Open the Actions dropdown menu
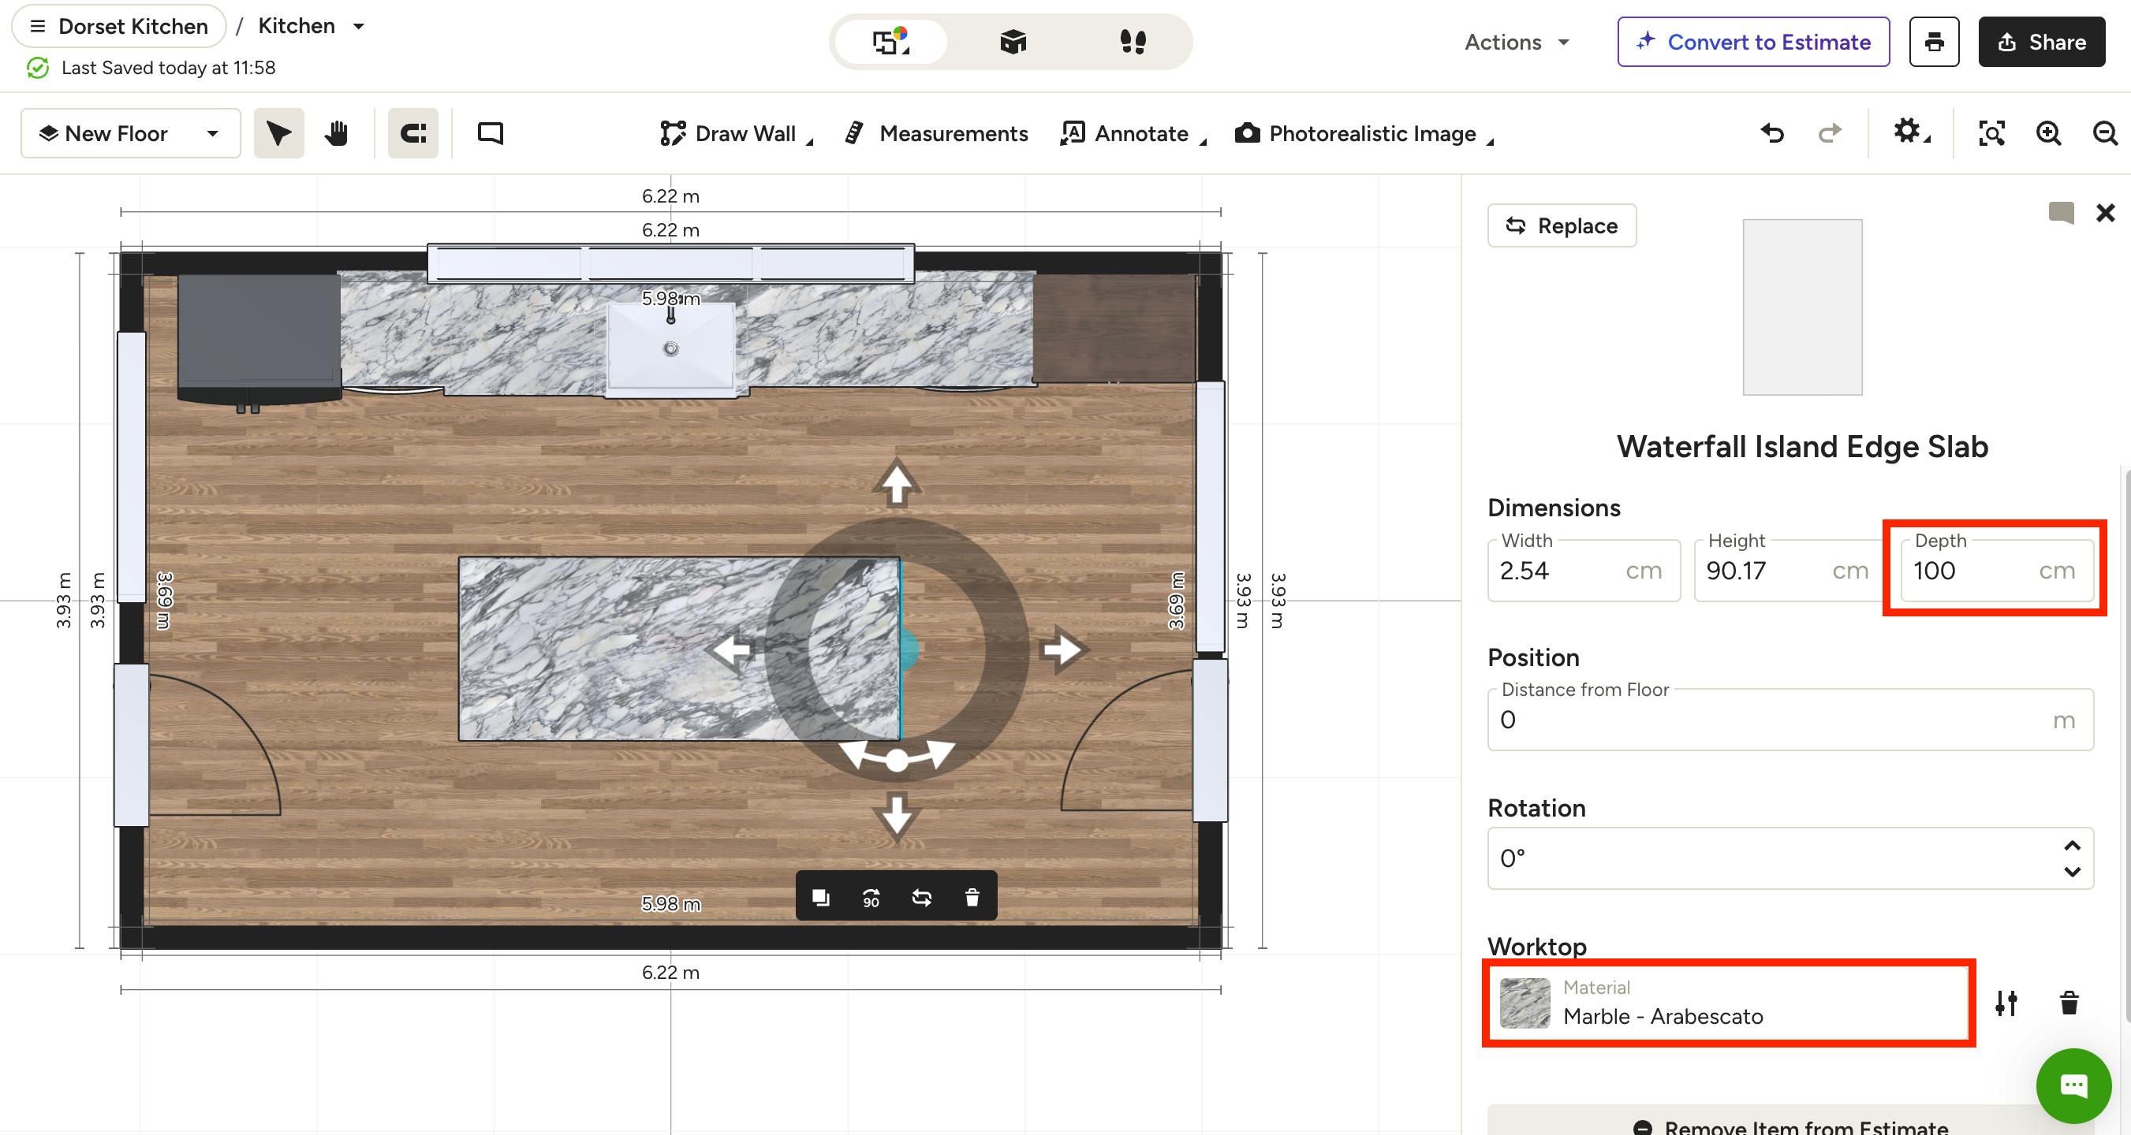This screenshot has height=1135, width=2131. 1517,42
